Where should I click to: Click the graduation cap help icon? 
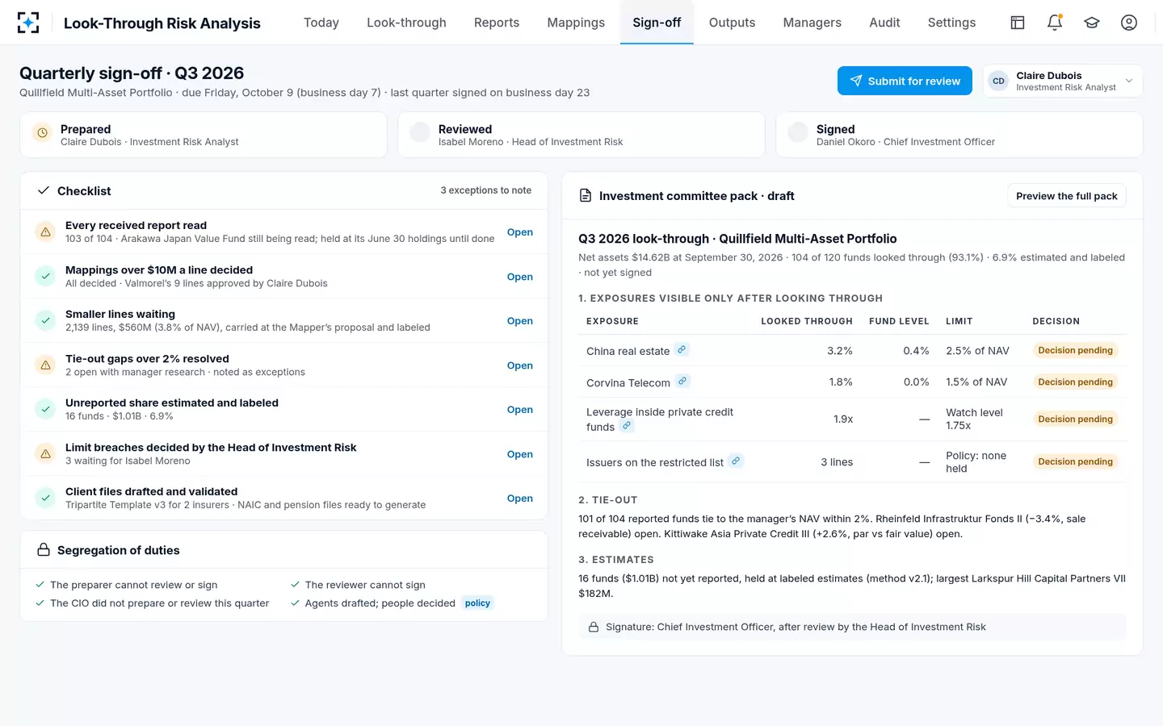tap(1092, 23)
